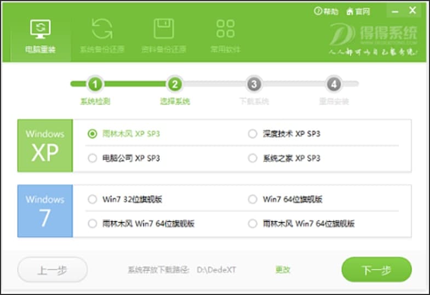The image size is (430, 295).
Task: Click step 4 重启安装 marker
Action: [x=334, y=84]
